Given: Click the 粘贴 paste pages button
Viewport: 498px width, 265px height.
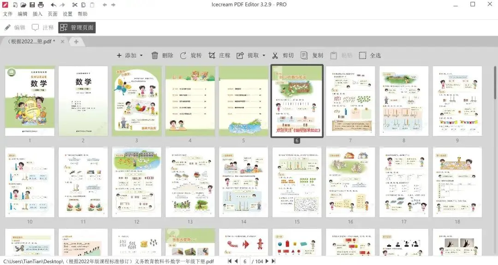Looking at the screenshot, I should pos(341,56).
